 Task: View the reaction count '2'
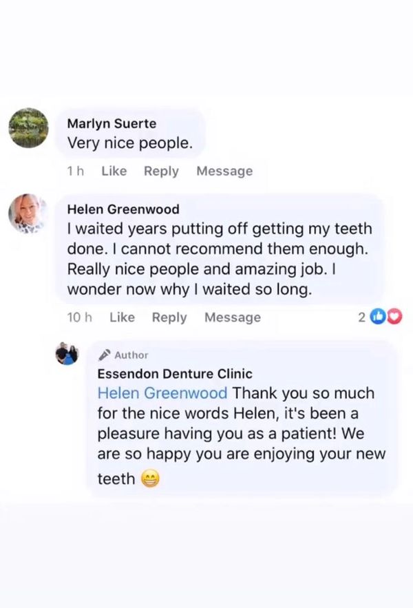coord(362,317)
